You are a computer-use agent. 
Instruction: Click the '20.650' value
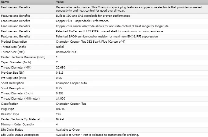click(x=60, y=68)
